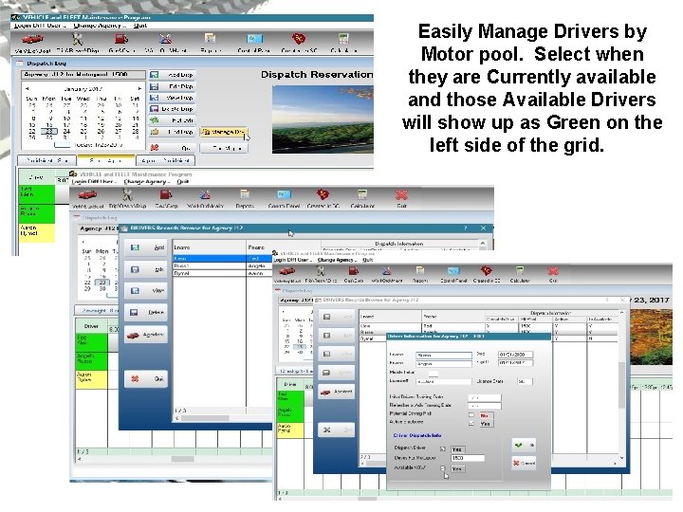This screenshot has width=683, height=512.
Task: Click Counties in SC icon in middle window
Action: tap(323, 194)
